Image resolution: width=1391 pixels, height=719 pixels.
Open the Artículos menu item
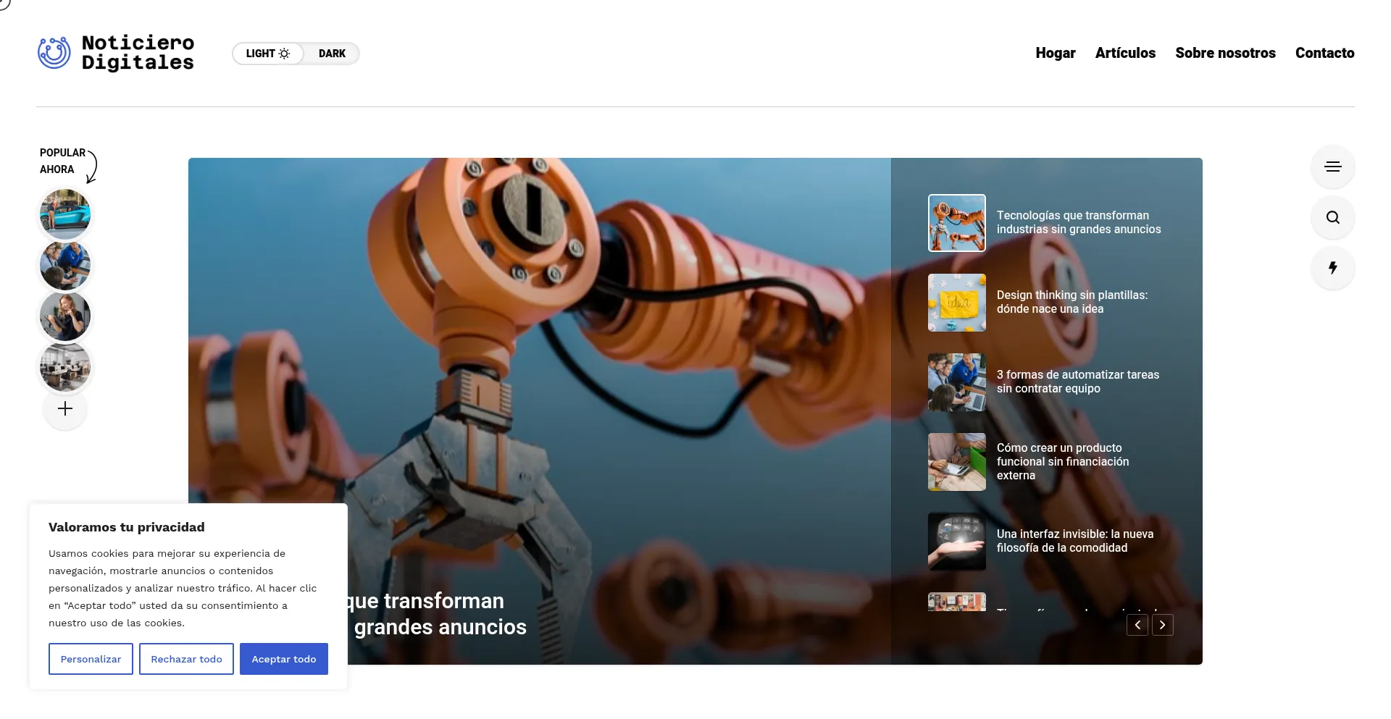tap(1125, 53)
